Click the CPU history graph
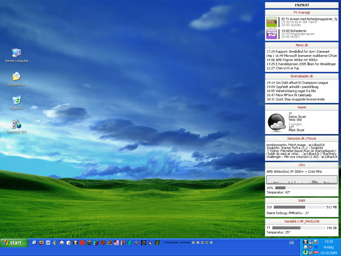The width and height of the screenshot is (341, 256). (302, 180)
